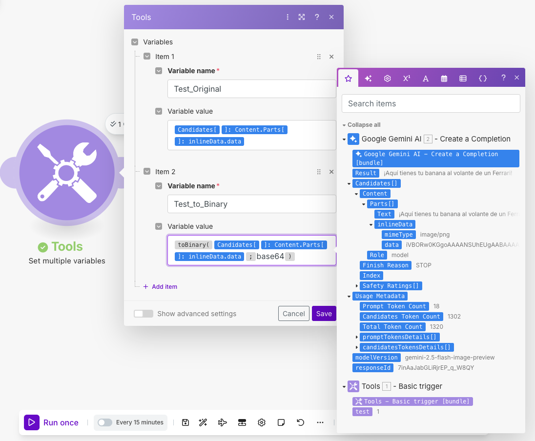Insert the data pill under inlineData
535x441 pixels.
pyautogui.click(x=391, y=244)
